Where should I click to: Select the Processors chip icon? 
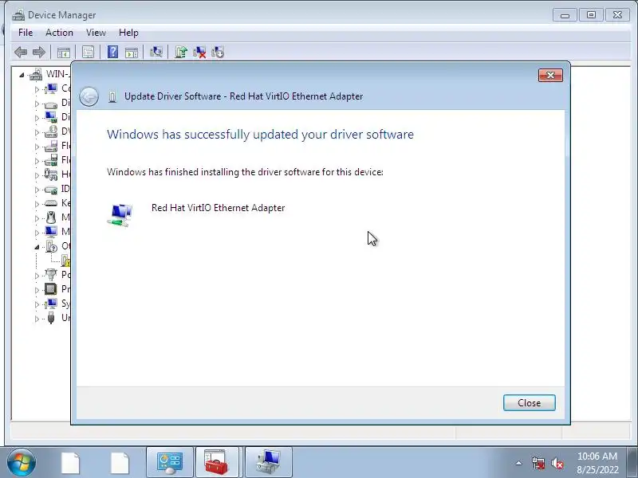pyautogui.click(x=51, y=289)
